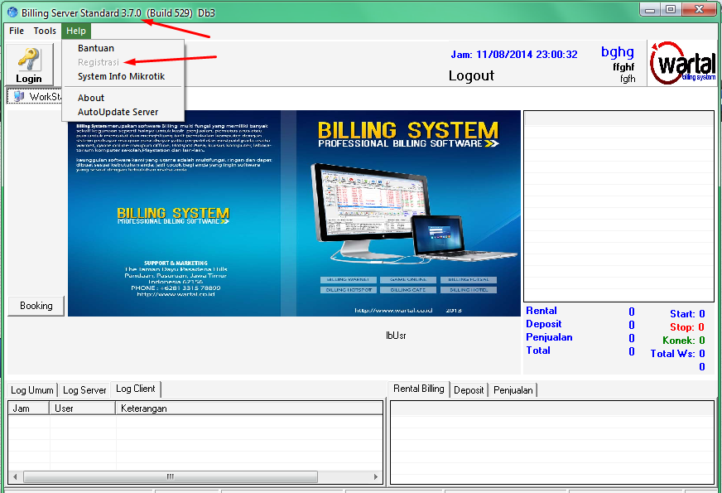Select the Rental Billing tab
The height and width of the screenshot is (493, 722).
click(419, 389)
